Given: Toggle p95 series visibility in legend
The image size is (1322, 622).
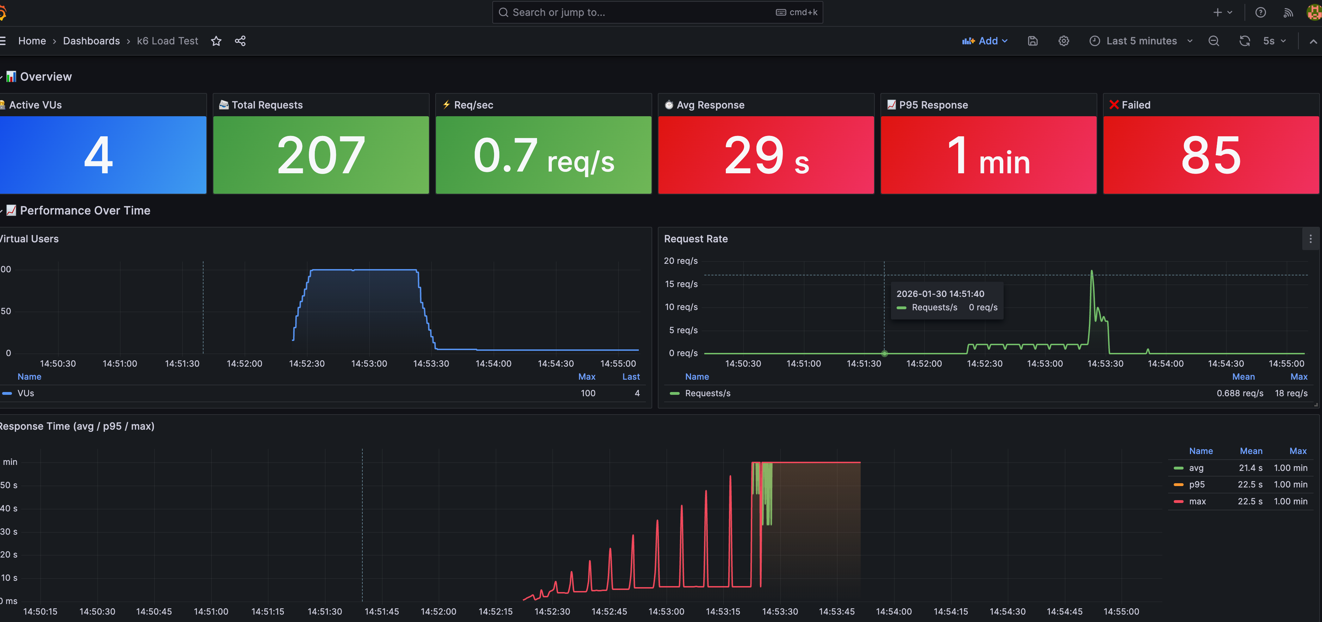Looking at the screenshot, I should 1196,484.
